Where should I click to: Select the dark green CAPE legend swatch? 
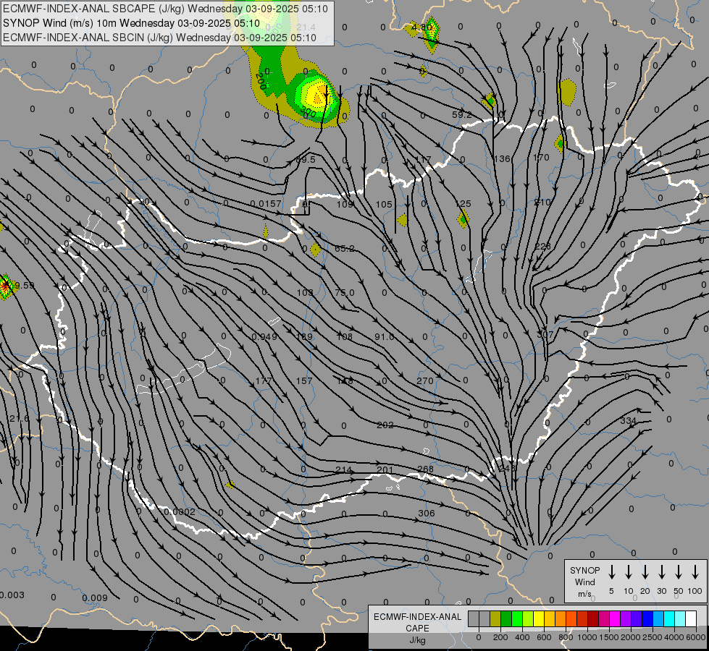(506, 619)
